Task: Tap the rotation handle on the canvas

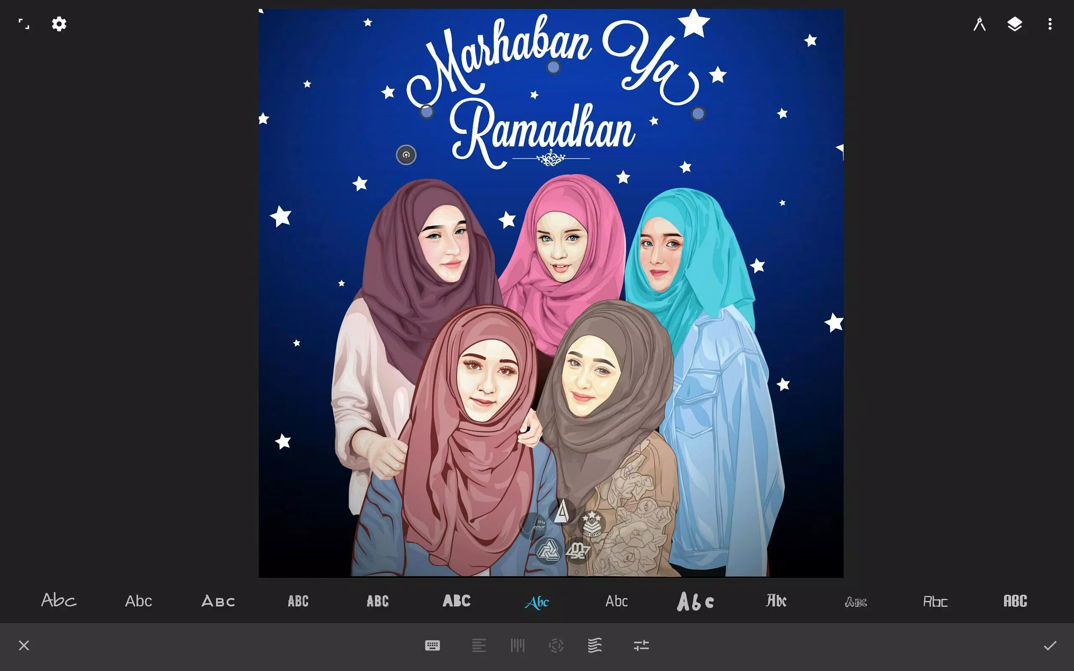Action: pos(406,155)
